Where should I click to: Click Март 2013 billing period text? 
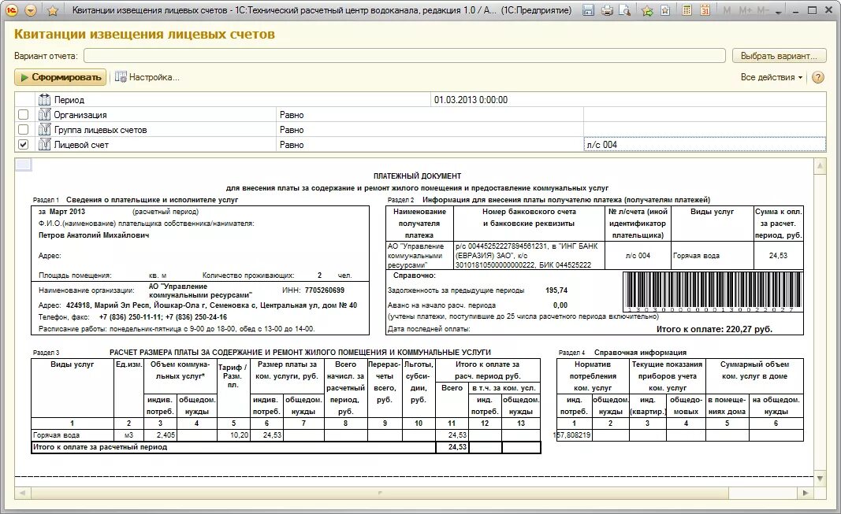coord(67,212)
